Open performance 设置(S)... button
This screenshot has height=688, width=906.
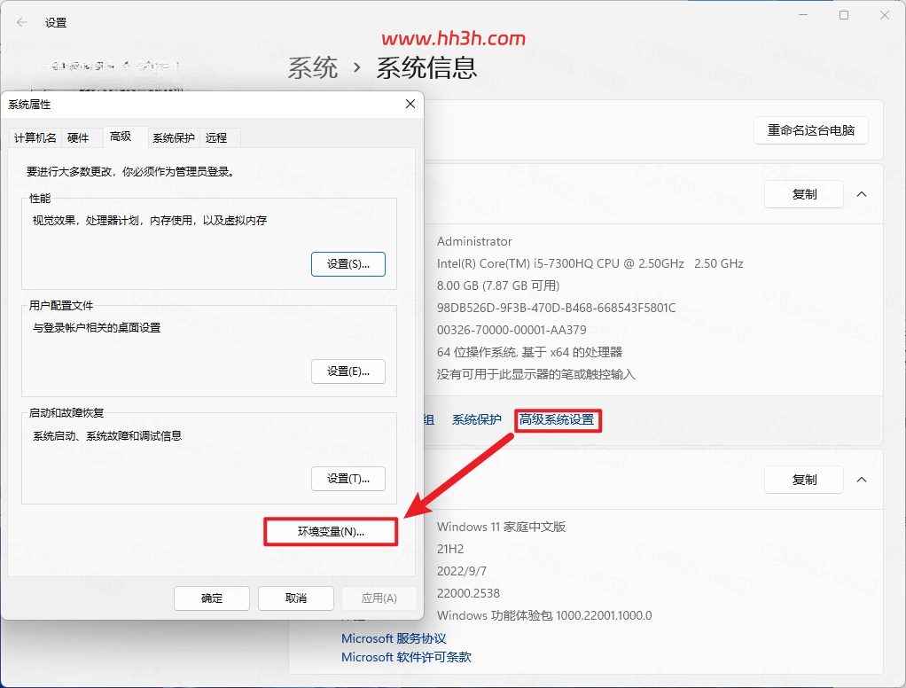pyautogui.click(x=348, y=264)
